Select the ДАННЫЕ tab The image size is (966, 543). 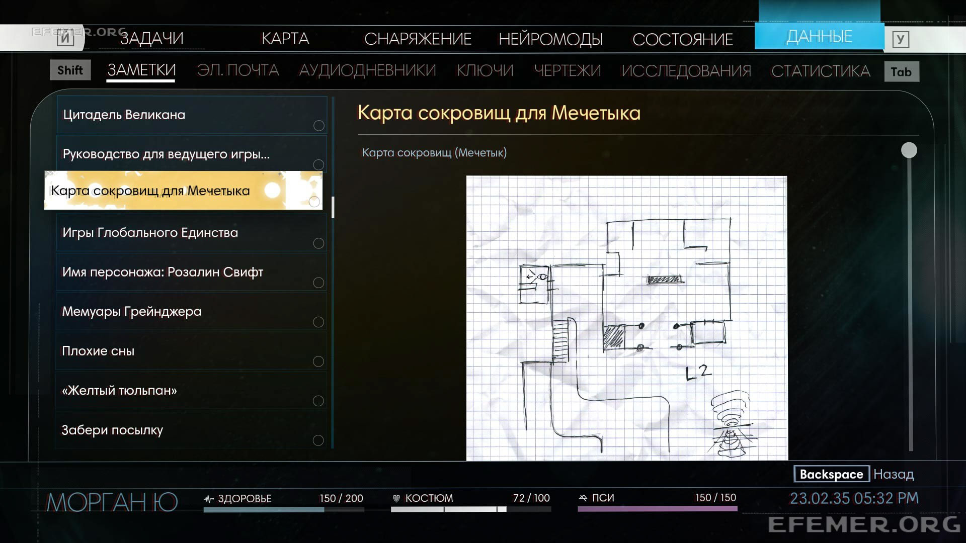pos(819,36)
